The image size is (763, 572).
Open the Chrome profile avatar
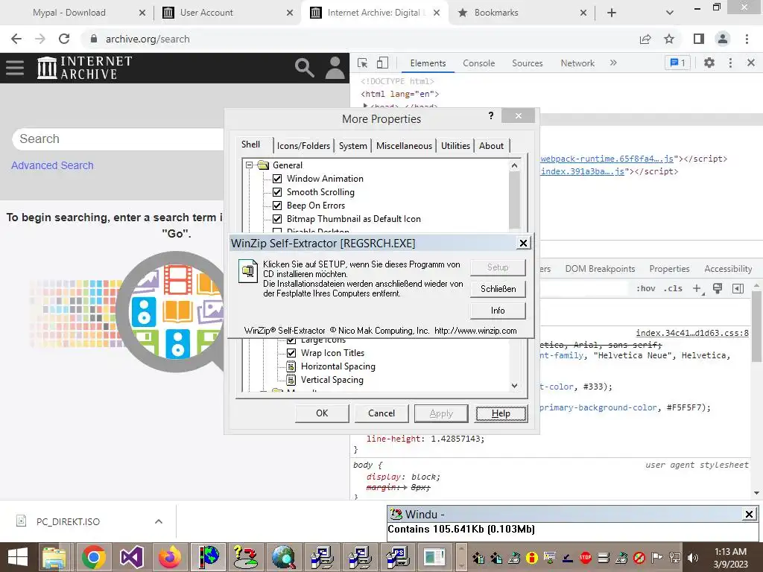pyautogui.click(x=723, y=39)
